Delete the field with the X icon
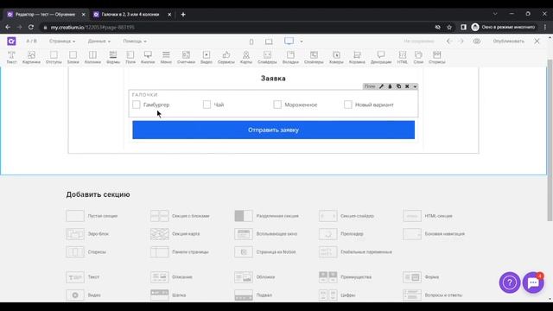This screenshot has width=553, height=311. click(x=407, y=86)
